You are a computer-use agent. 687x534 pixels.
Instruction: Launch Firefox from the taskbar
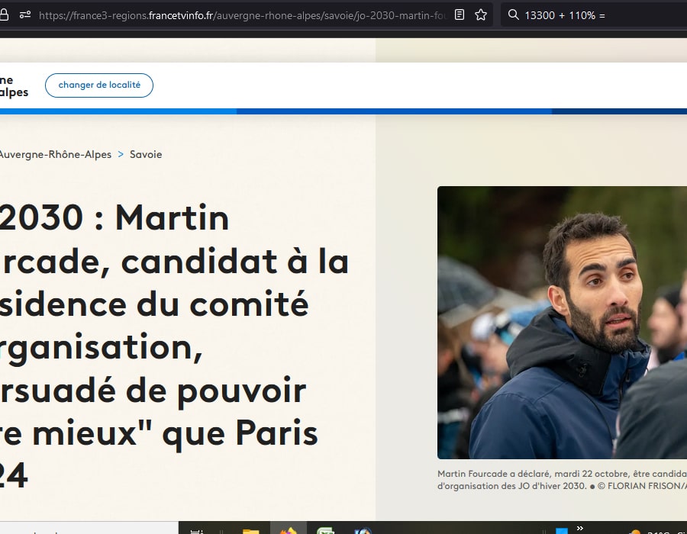[x=288, y=529]
